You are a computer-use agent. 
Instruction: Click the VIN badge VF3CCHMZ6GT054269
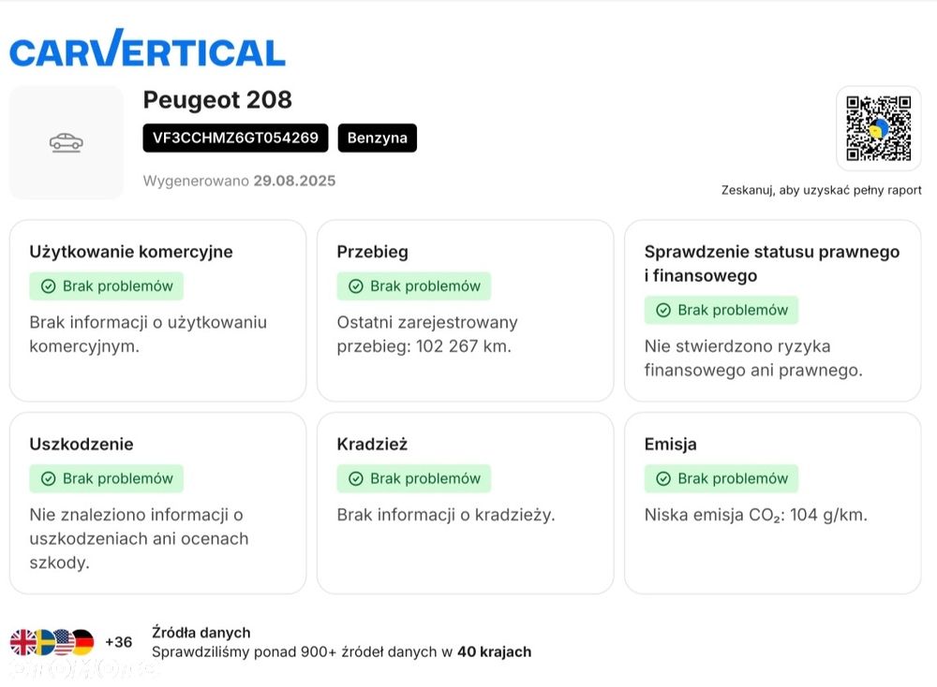point(235,138)
